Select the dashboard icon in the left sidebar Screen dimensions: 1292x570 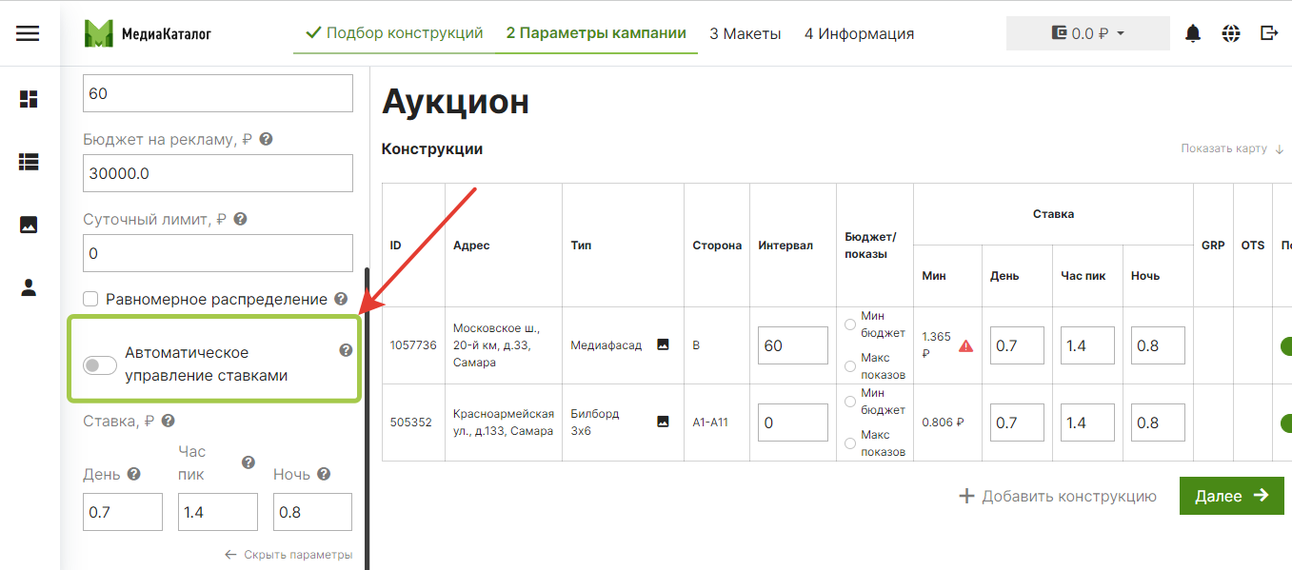(x=30, y=98)
